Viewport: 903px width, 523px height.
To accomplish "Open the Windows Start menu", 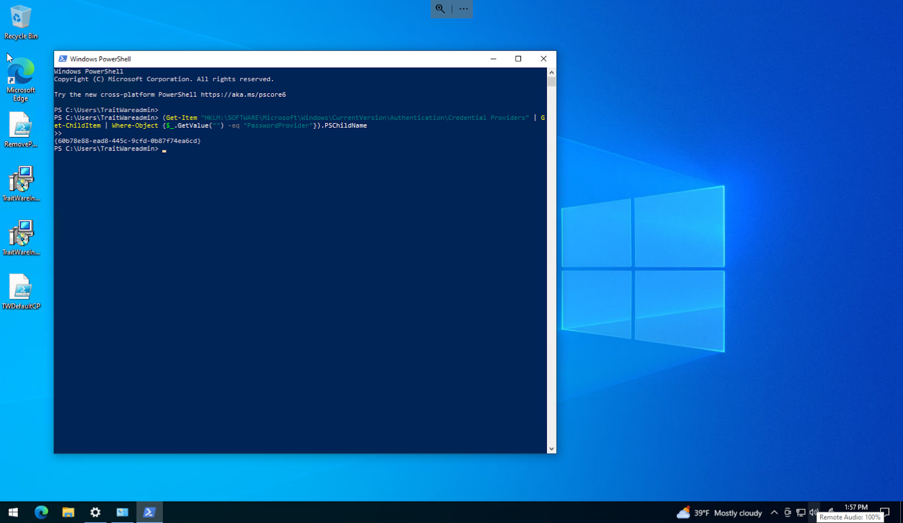I will point(14,512).
